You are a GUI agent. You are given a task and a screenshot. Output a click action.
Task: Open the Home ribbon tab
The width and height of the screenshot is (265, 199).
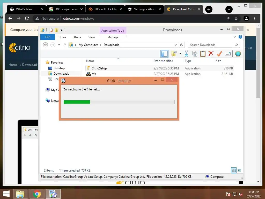coord(62,37)
